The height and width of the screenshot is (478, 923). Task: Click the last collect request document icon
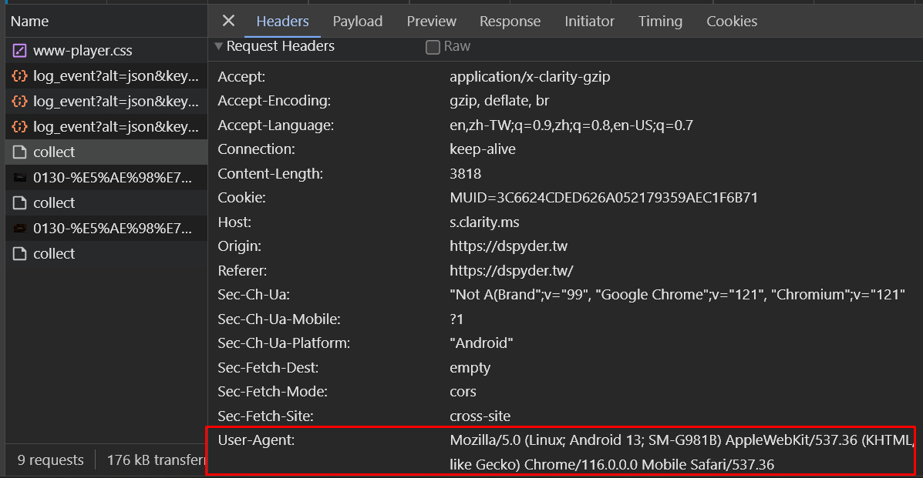[20, 254]
